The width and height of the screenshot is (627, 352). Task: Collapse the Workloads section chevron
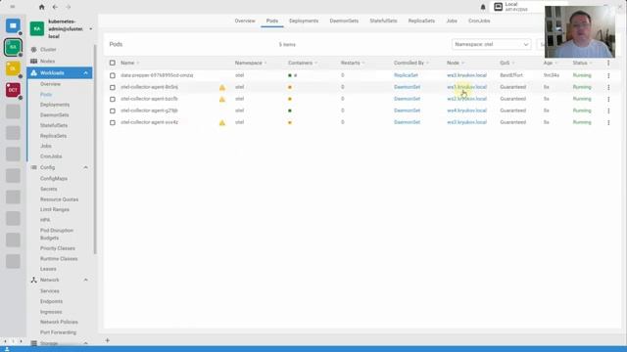[x=85, y=72]
